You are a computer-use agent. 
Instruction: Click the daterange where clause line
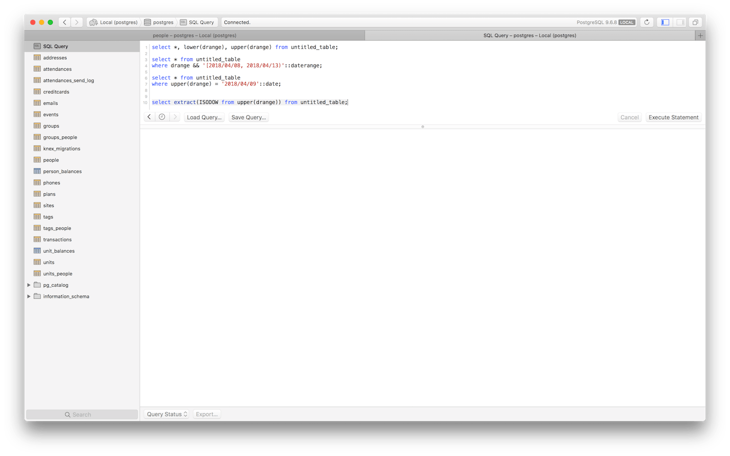[237, 66]
